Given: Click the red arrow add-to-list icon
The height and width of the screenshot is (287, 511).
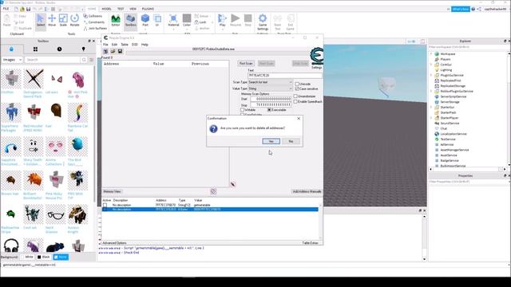Looking at the screenshot, I should tap(233, 184).
